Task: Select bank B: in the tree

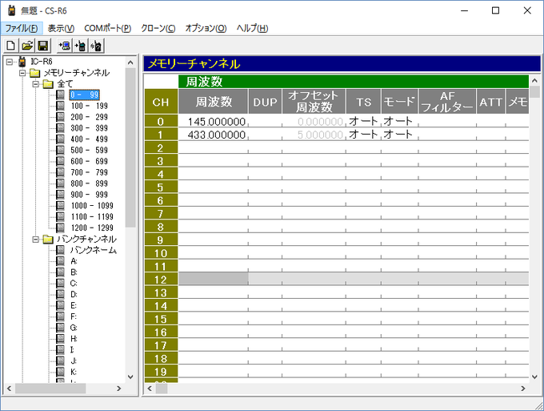Action: point(74,272)
